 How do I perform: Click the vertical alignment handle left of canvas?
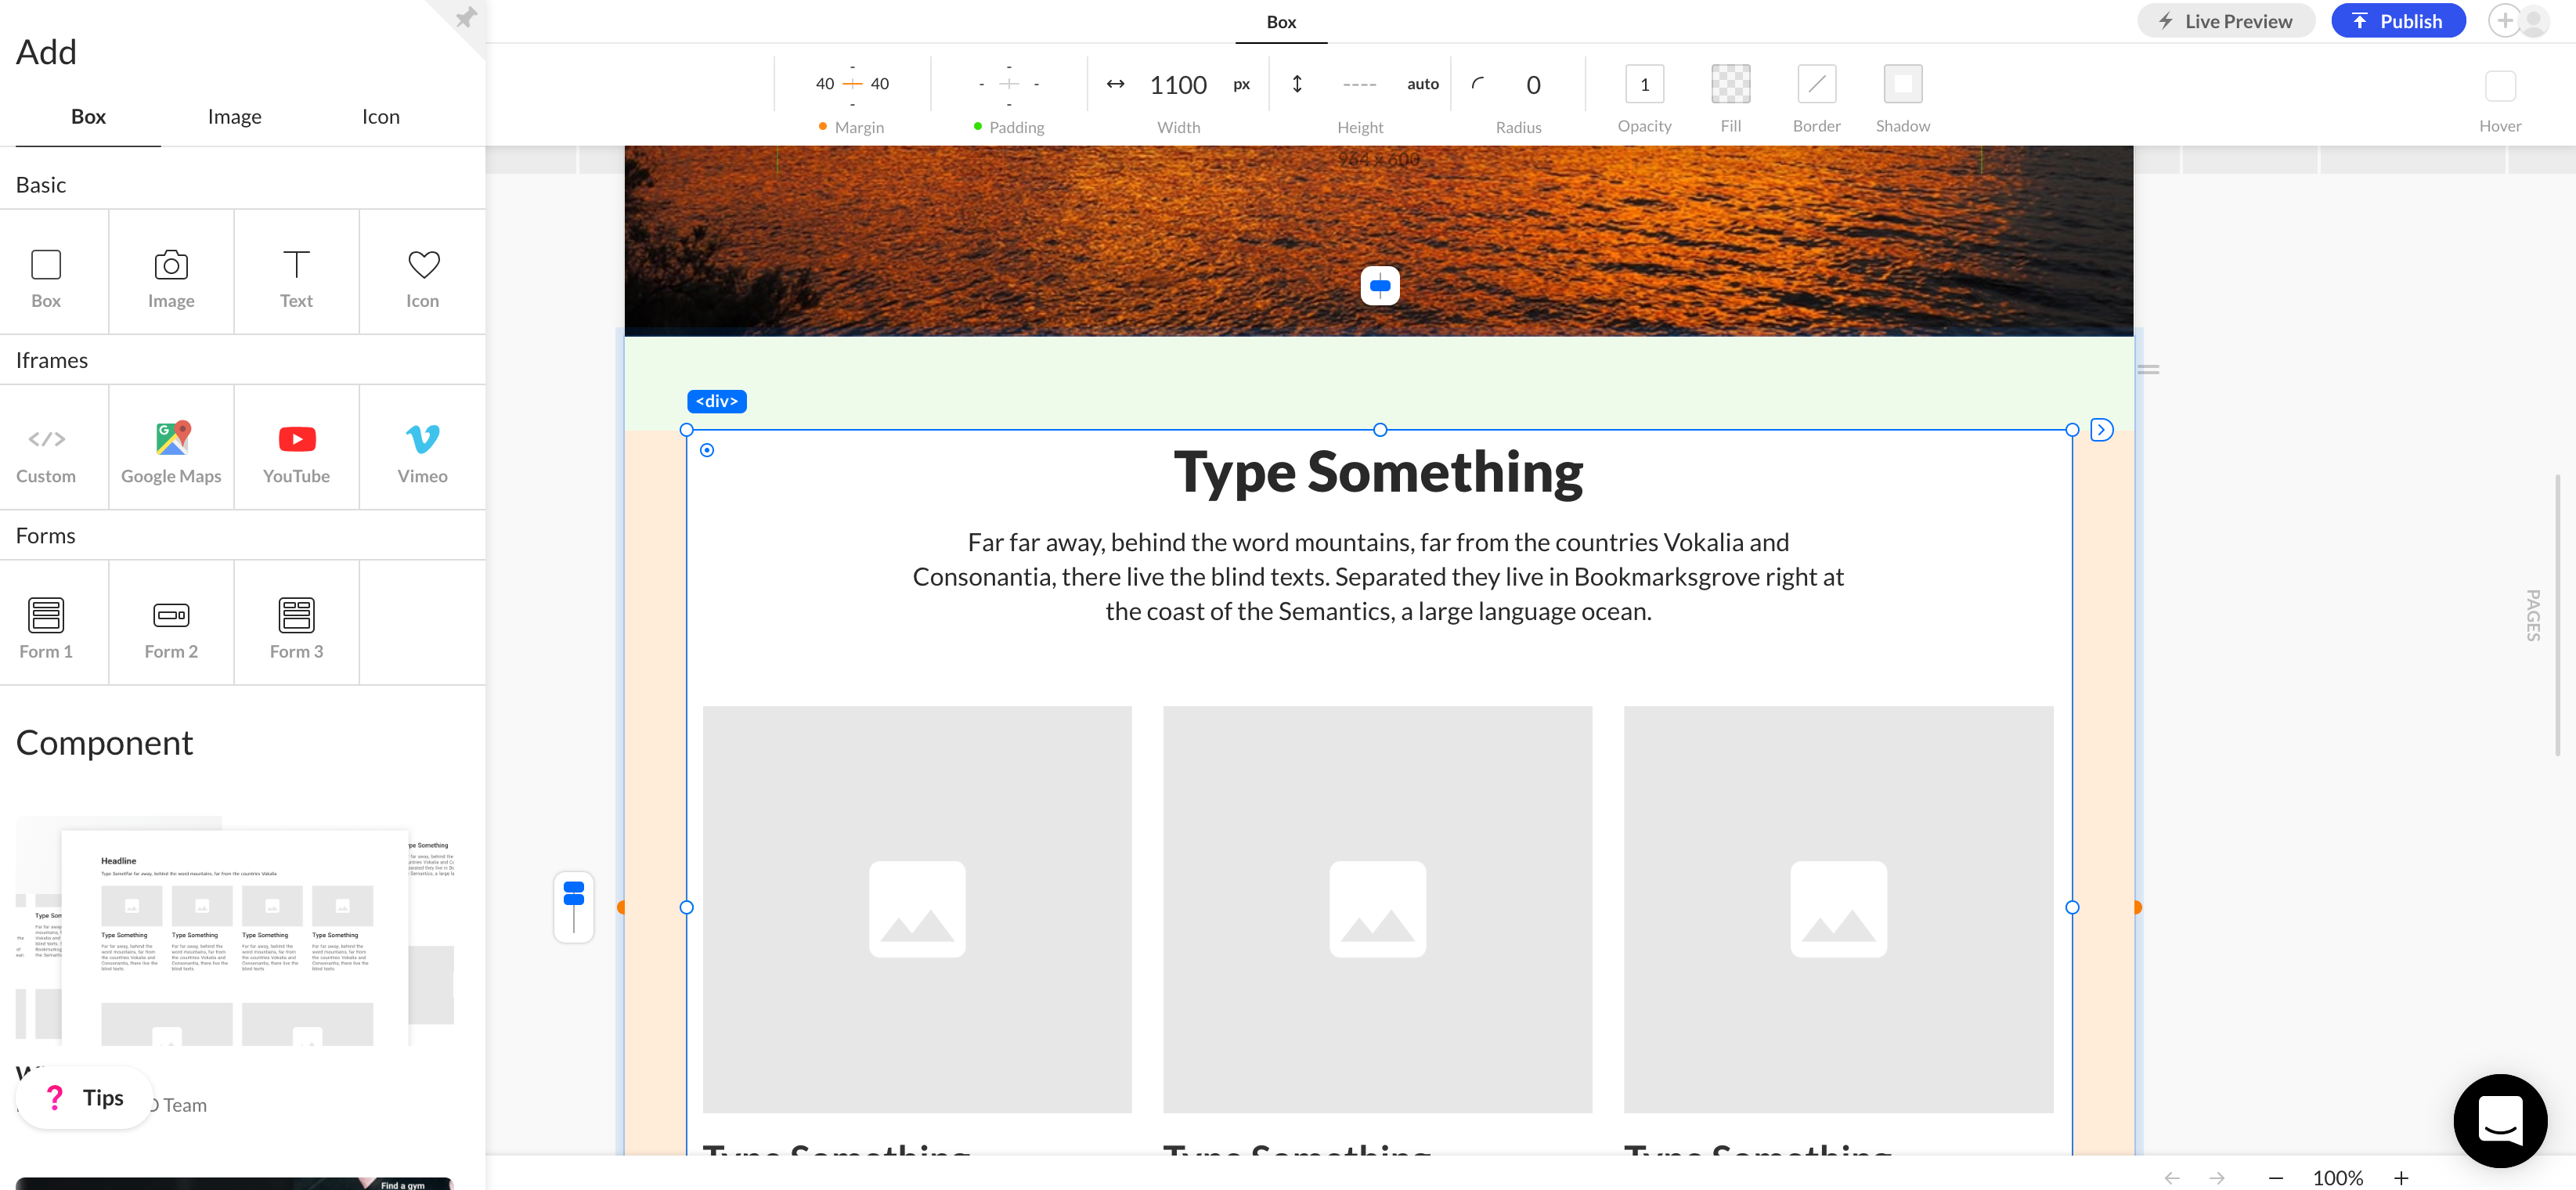[x=573, y=906]
